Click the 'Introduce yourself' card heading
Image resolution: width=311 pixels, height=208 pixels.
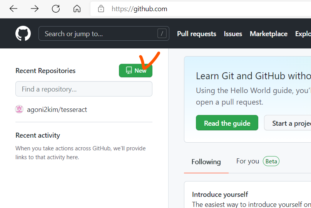click(220, 194)
